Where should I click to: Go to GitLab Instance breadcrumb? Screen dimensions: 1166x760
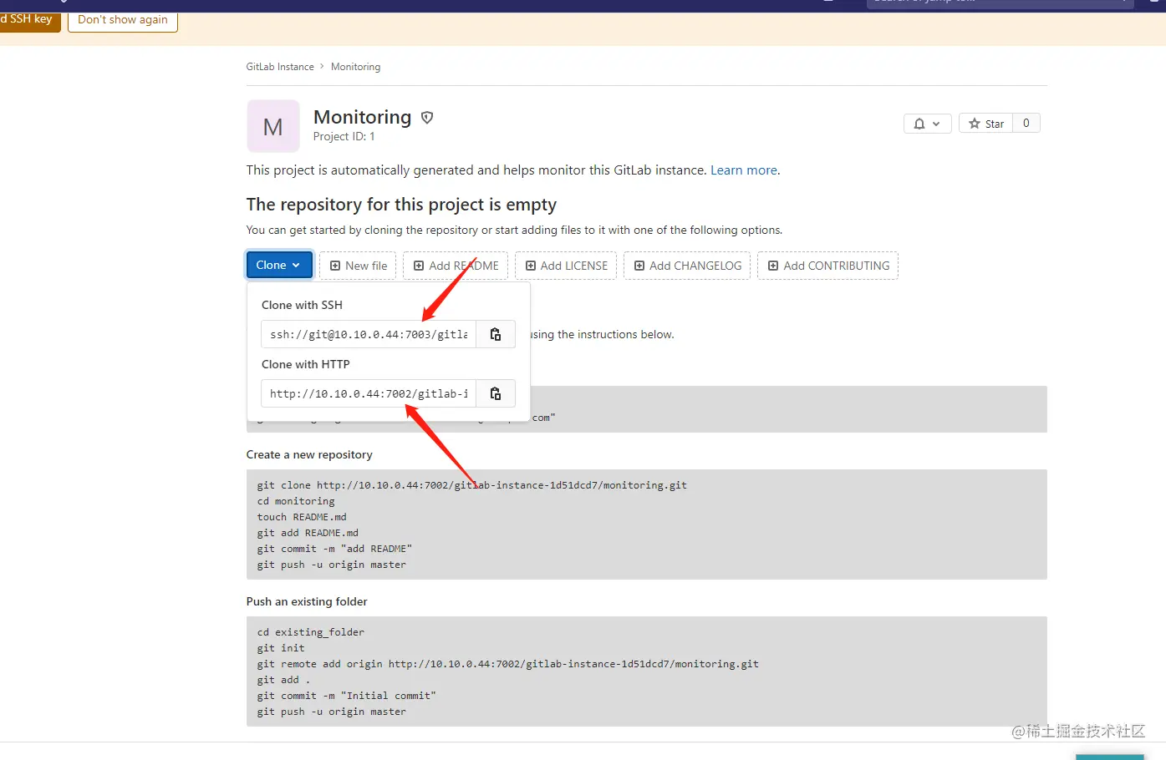(x=280, y=67)
